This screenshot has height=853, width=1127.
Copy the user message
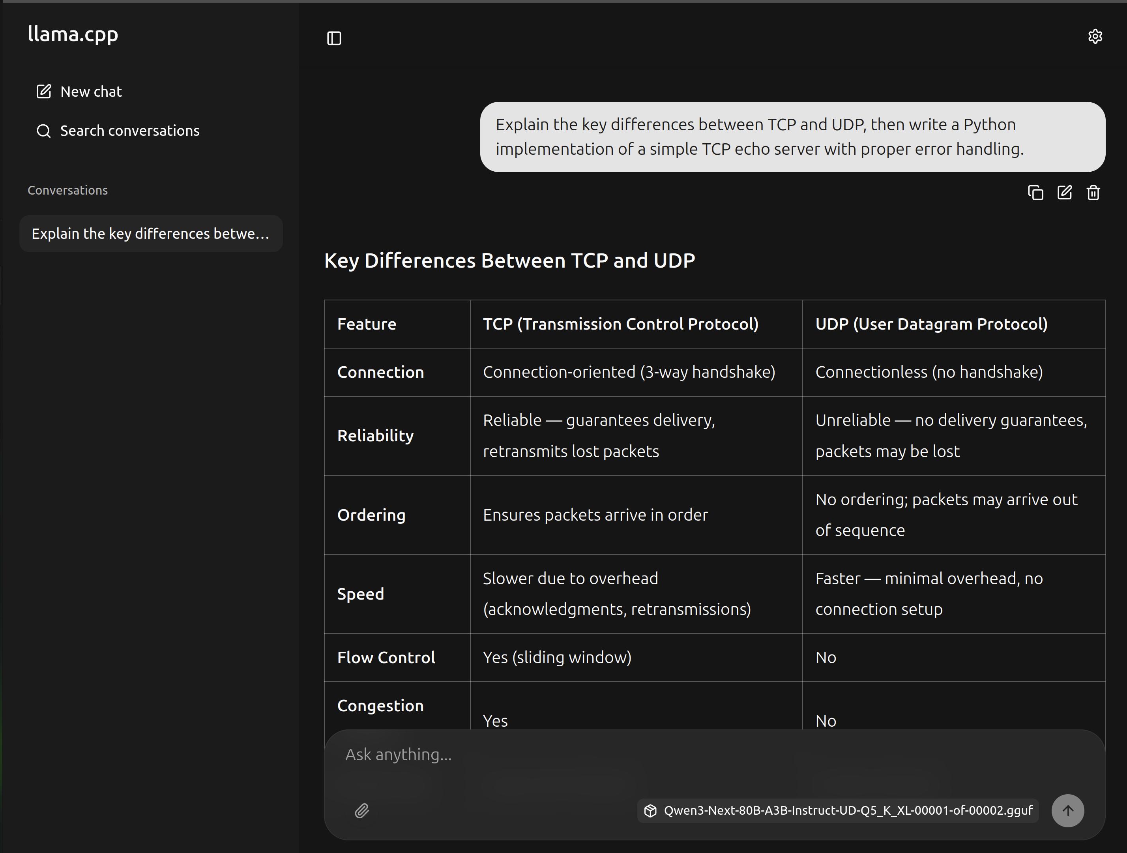coord(1035,193)
